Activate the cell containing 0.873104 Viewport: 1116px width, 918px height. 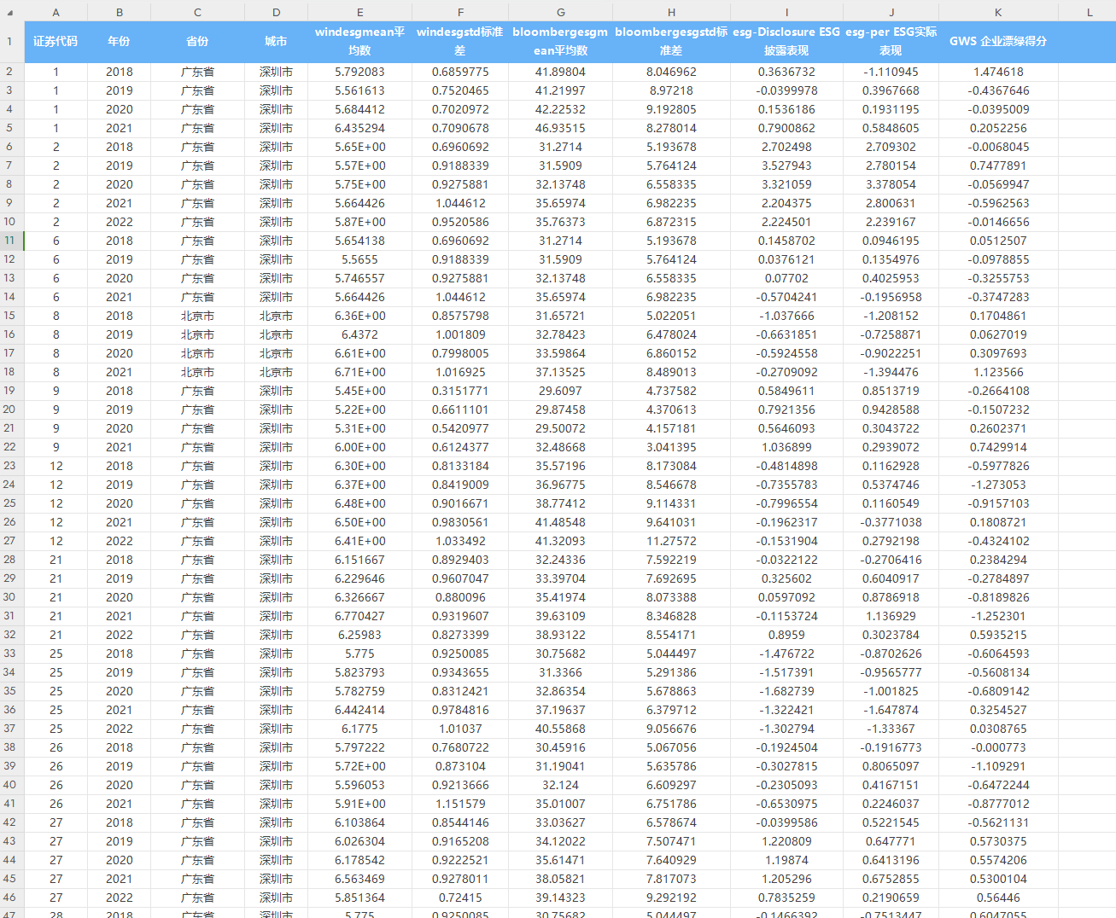[x=460, y=766]
